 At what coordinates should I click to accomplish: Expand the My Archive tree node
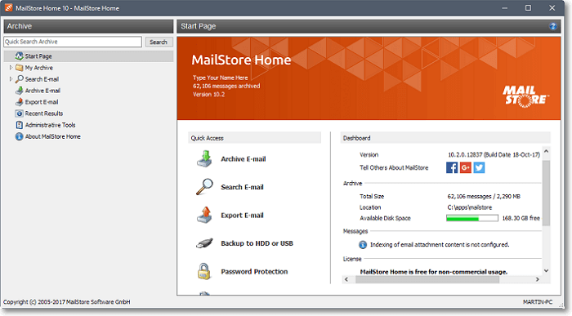click(x=11, y=68)
